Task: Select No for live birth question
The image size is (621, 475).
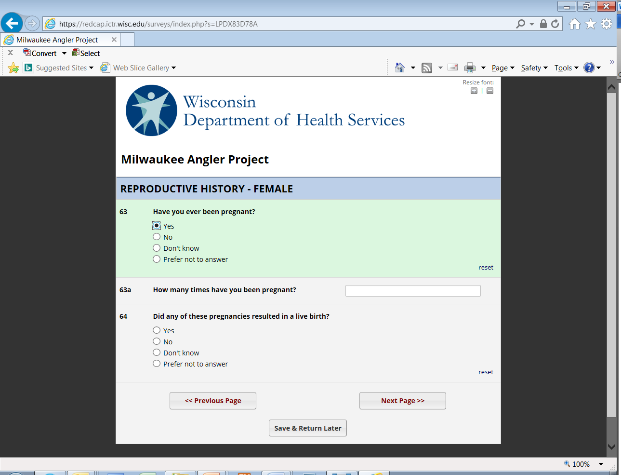Action: tap(157, 341)
